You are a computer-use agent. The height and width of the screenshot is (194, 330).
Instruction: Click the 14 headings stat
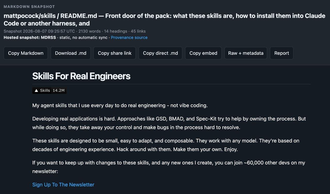click(115, 31)
